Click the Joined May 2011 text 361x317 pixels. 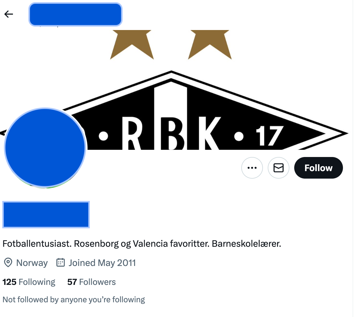pos(102,263)
